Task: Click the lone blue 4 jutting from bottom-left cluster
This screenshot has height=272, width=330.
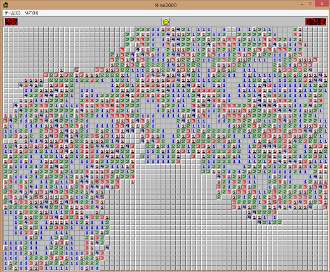Action: [x=107, y=248]
